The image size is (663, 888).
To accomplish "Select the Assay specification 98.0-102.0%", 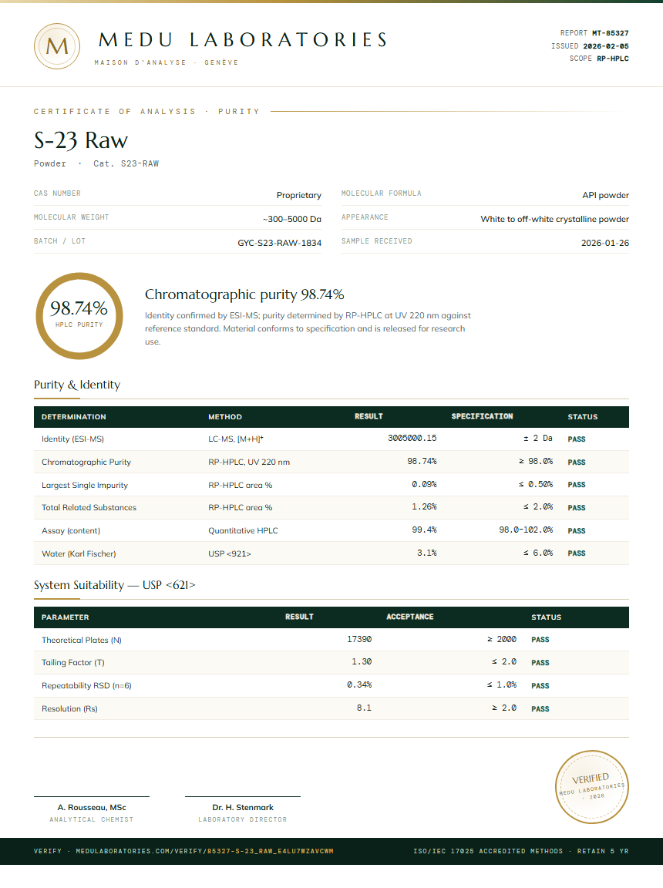I will tap(526, 530).
